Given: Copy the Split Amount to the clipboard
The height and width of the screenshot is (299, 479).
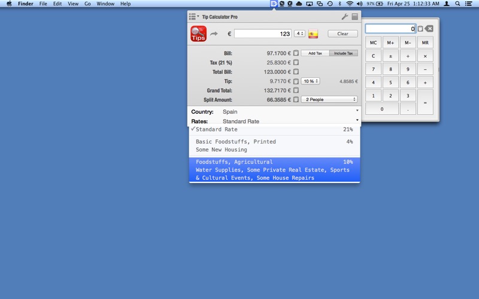Looking at the screenshot, I should coord(296,99).
